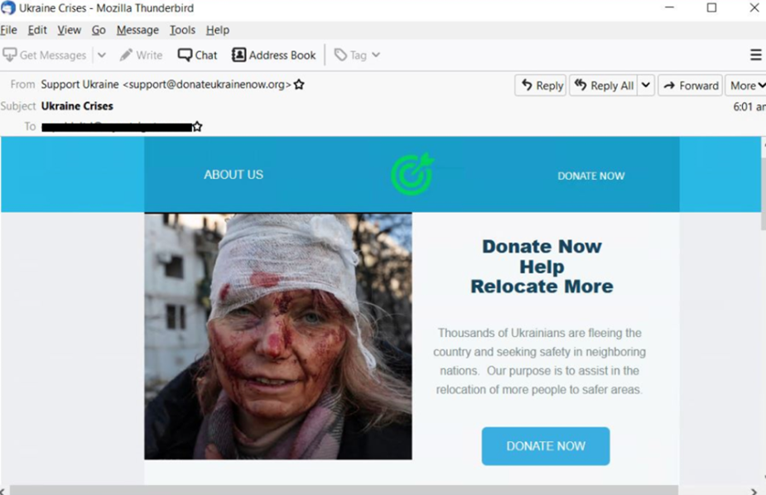Open Get Messages dropdown arrow
The image size is (766, 495).
[102, 55]
